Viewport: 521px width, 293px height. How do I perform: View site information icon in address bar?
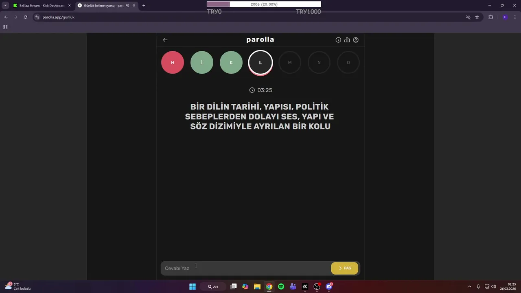37,17
